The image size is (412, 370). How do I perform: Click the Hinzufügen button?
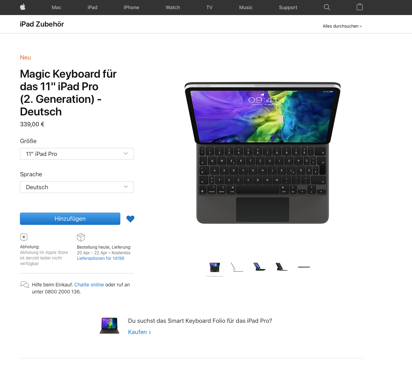point(70,219)
